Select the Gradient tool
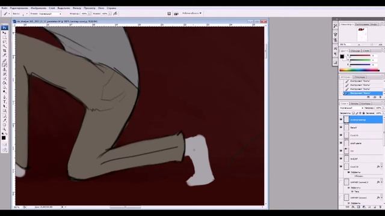Image resolution: width=385 pixels, height=216 pixels. 4,83
